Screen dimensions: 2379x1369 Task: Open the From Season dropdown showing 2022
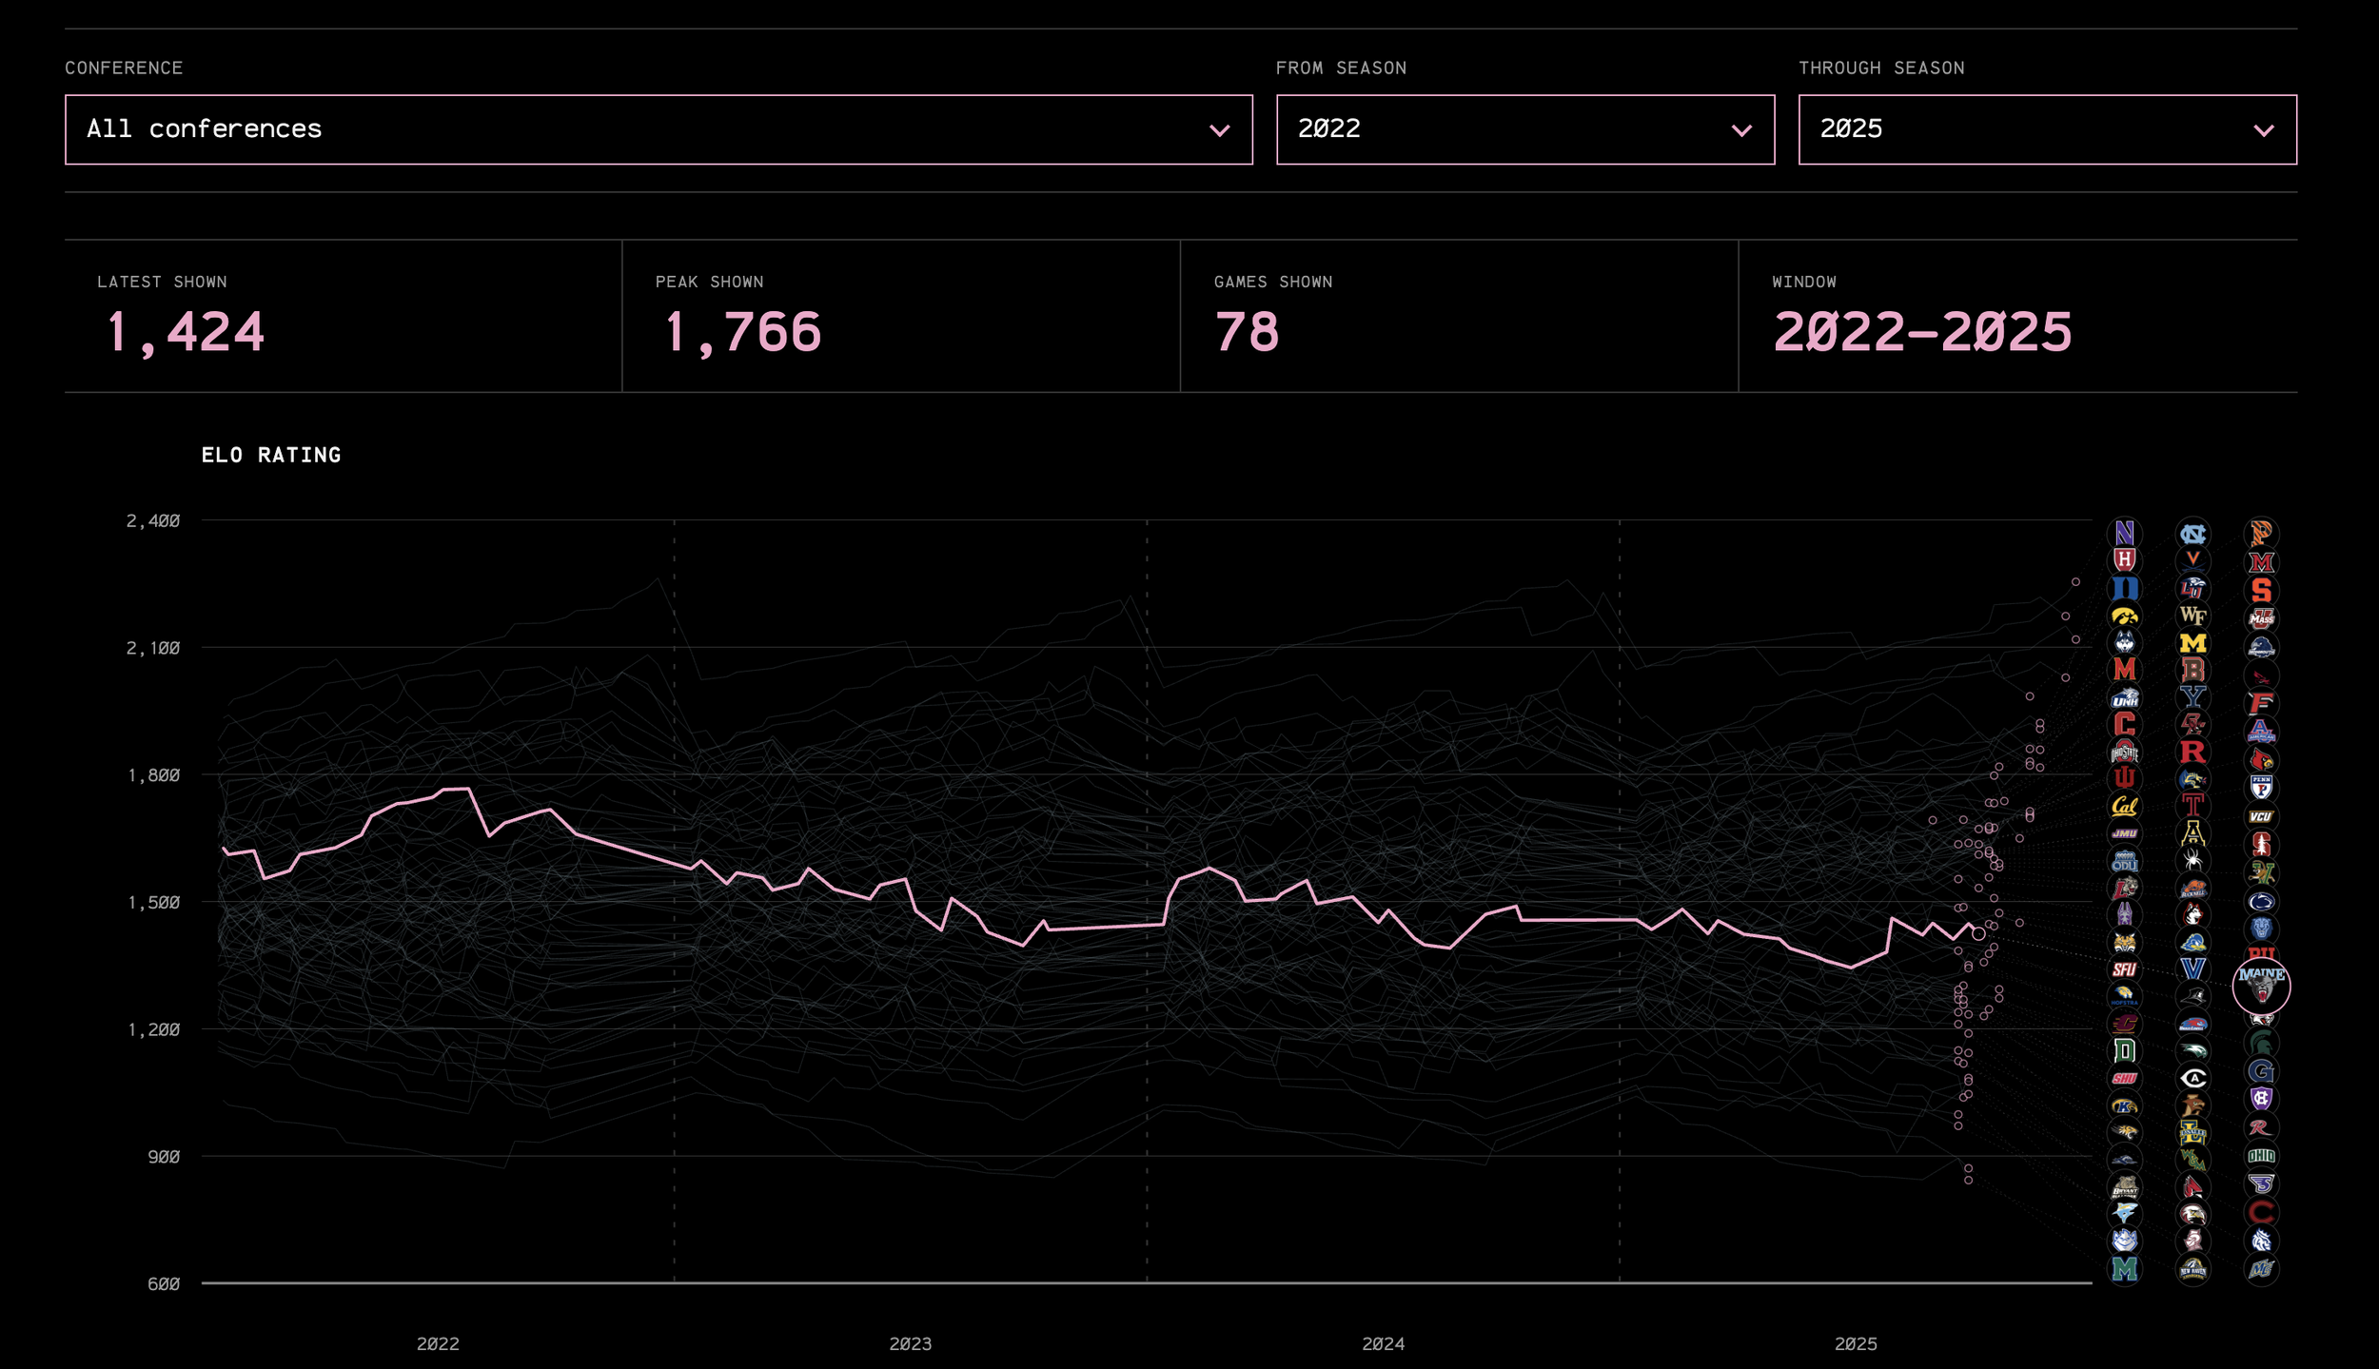[x=1525, y=129]
